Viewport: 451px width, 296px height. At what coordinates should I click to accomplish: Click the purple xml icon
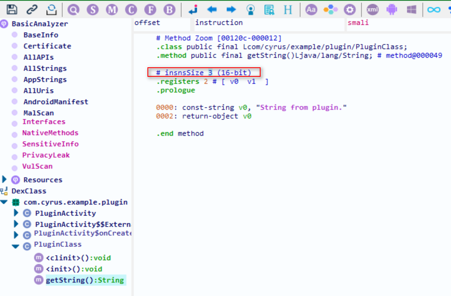pyautogui.click(x=373, y=10)
